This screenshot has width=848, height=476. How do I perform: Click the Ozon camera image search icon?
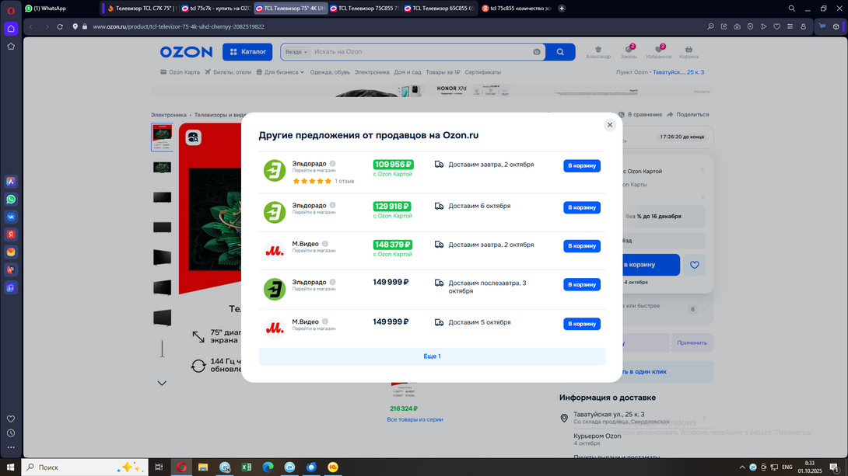pos(537,52)
